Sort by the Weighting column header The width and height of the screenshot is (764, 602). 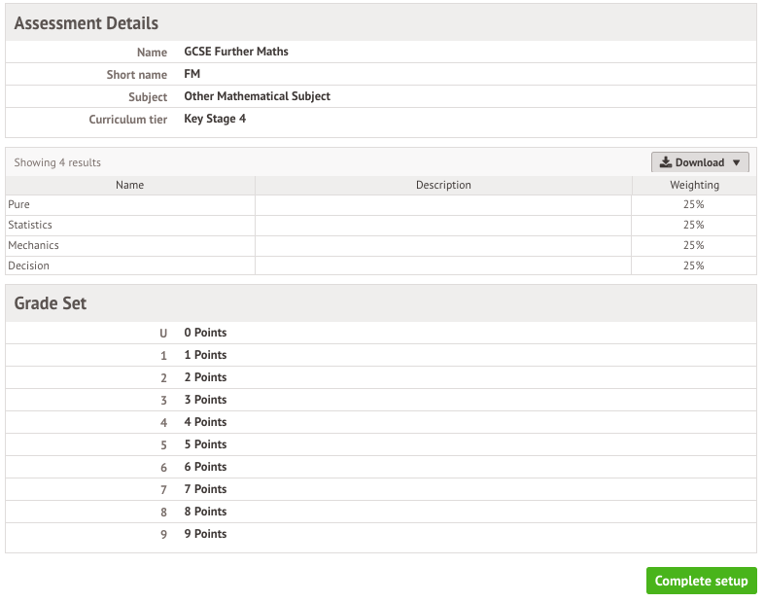coord(694,185)
